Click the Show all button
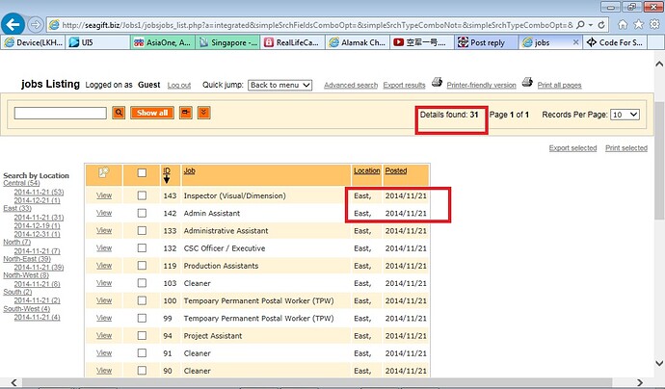Viewport: 665px width, 389px height. coord(152,113)
